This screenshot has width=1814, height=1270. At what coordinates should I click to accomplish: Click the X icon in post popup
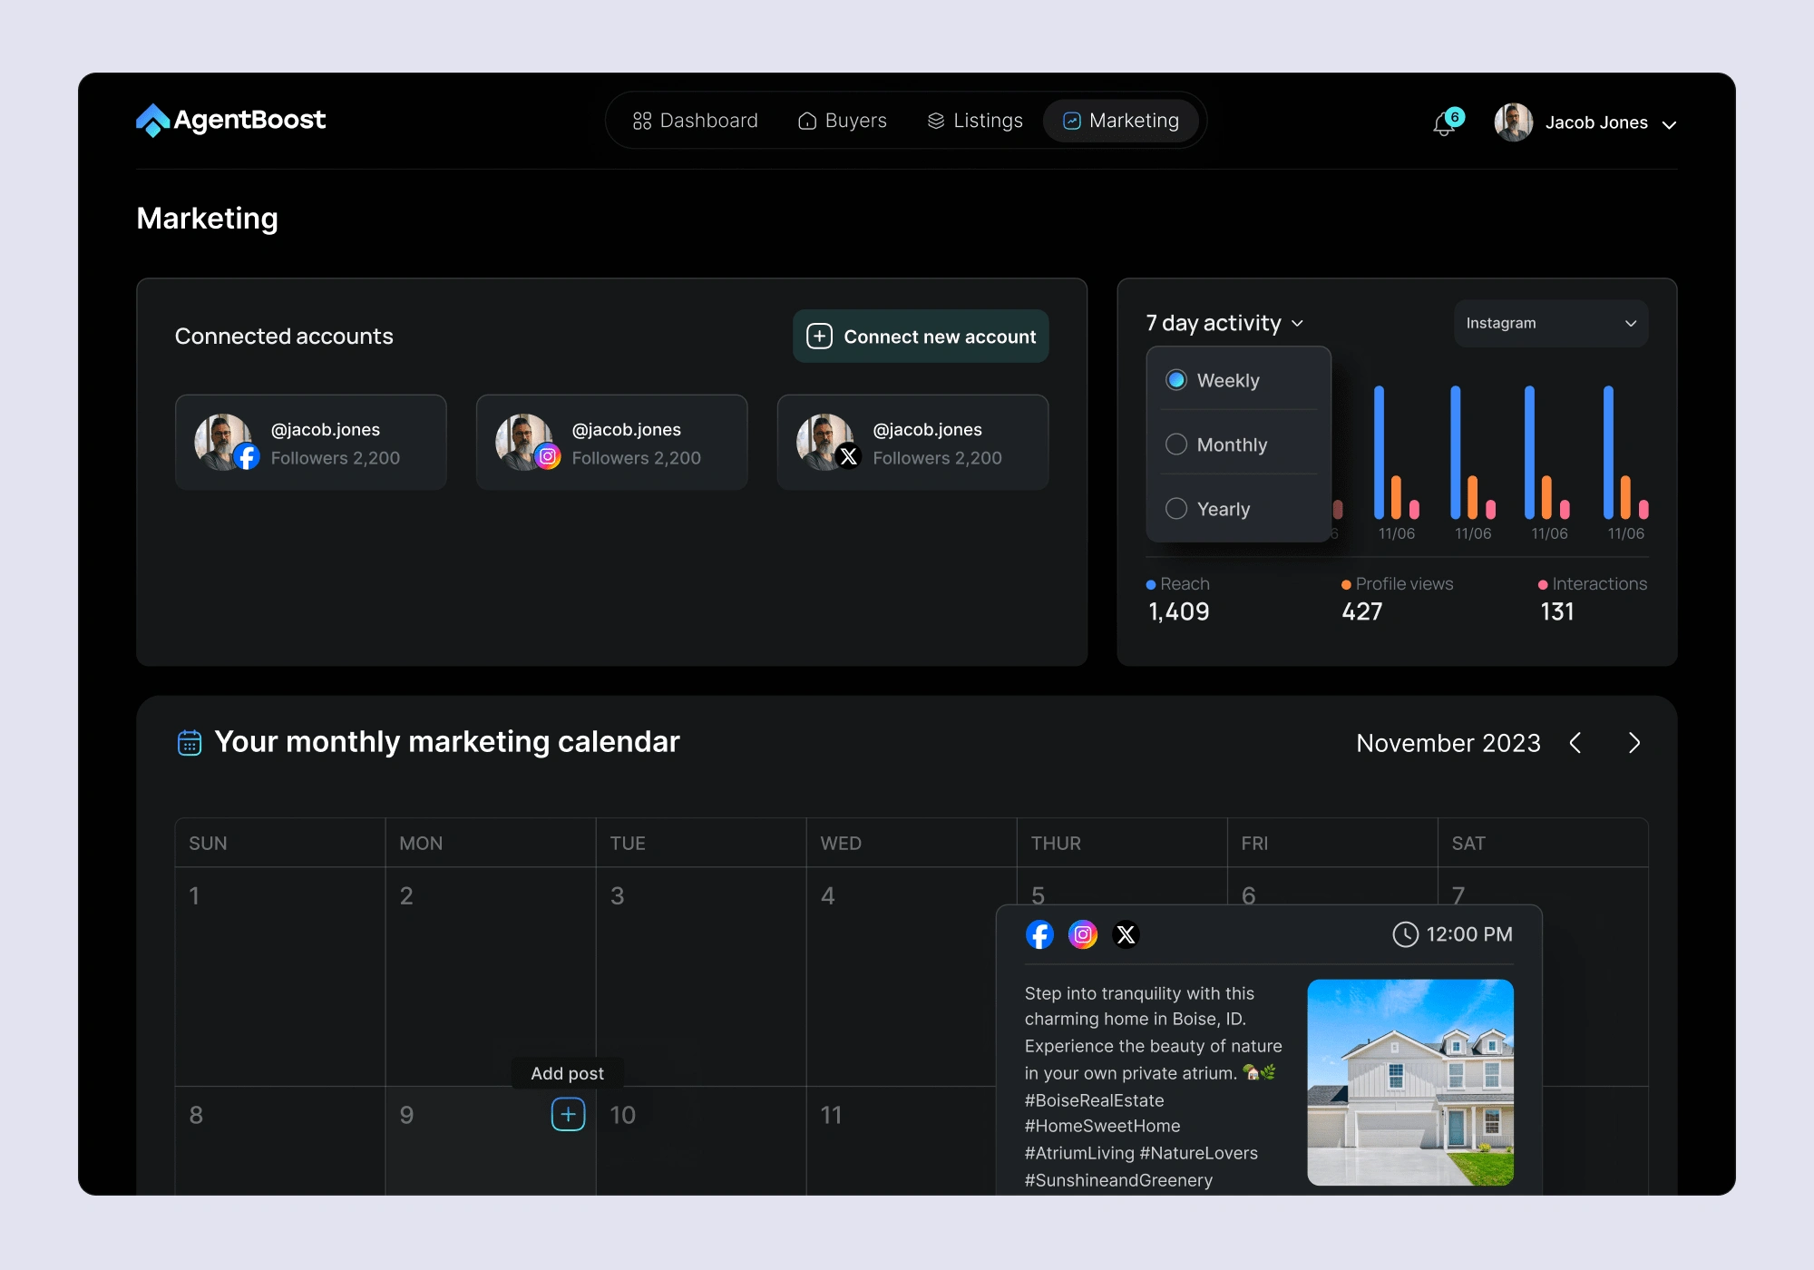point(1126,934)
